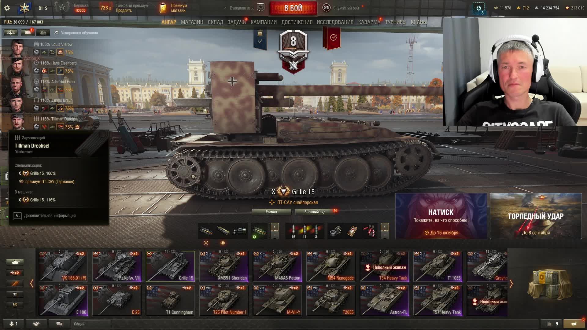Toggle the x2 bonus tank filter
This screenshot has height=330, width=587.
(x=15, y=273)
